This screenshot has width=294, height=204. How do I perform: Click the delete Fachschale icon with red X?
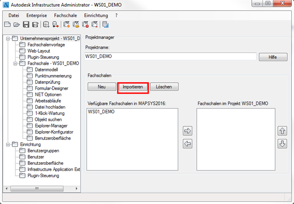(x=85, y=25)
